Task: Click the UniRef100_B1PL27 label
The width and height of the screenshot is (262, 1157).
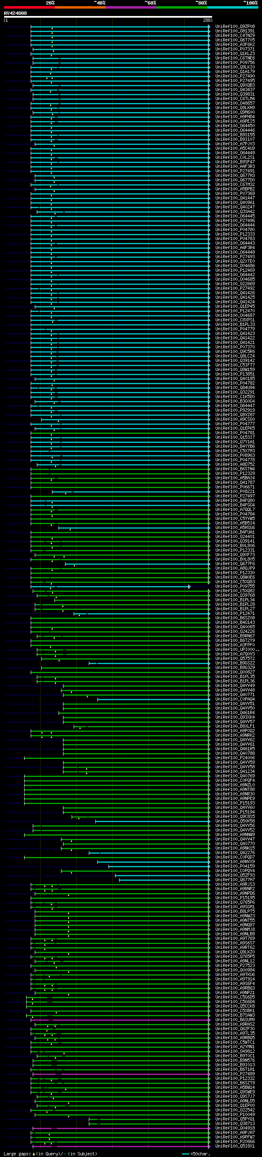Action: pos(235,609)
